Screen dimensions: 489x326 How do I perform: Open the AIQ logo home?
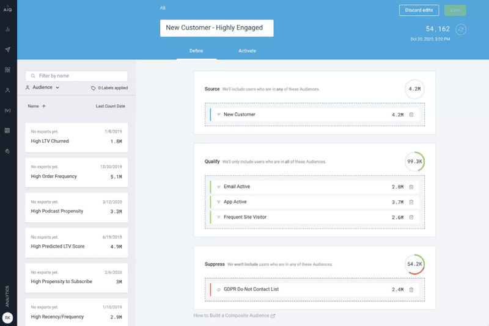tap(7, 9)
